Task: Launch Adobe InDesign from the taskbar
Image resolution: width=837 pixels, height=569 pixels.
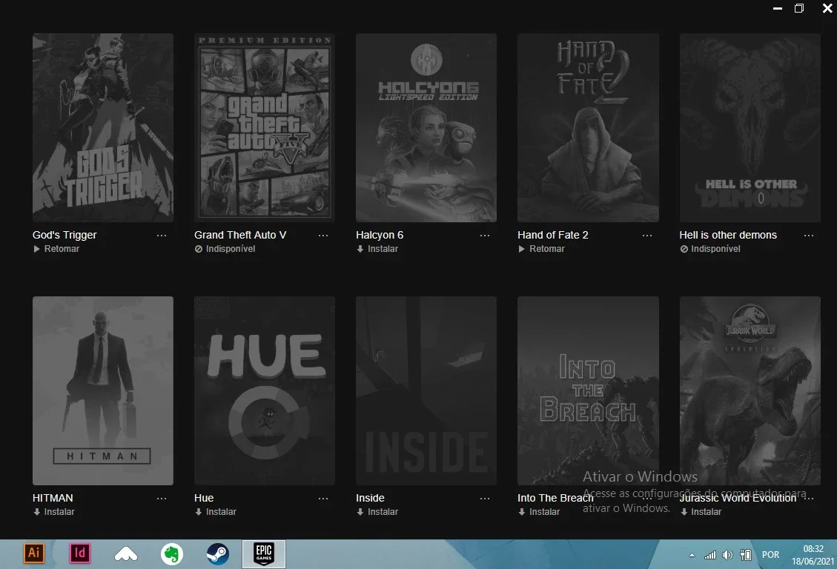Action: pyautogui.click(x=80, y=553)
